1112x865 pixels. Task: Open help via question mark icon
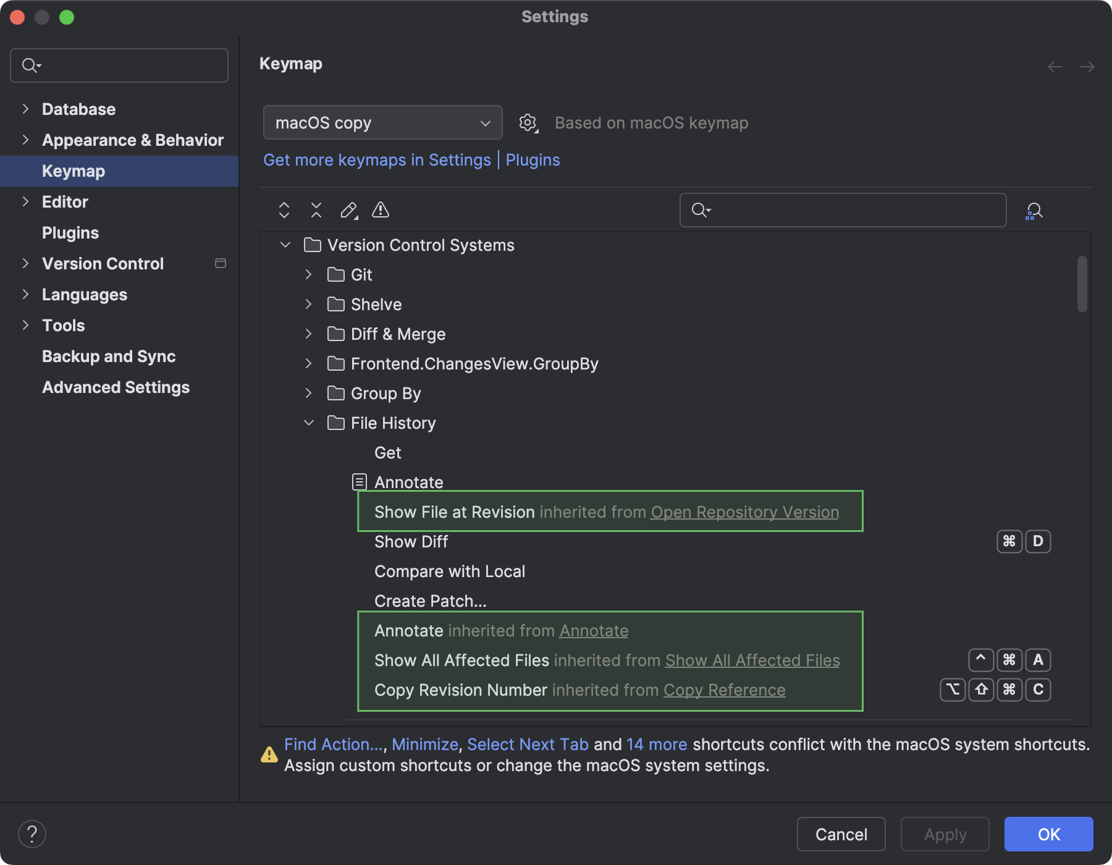click(x=32, y=833)
